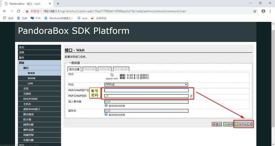Open the Windows快捷键大全 bookmark
Viewport: 275px width, 146px height.
pos(58,18)
